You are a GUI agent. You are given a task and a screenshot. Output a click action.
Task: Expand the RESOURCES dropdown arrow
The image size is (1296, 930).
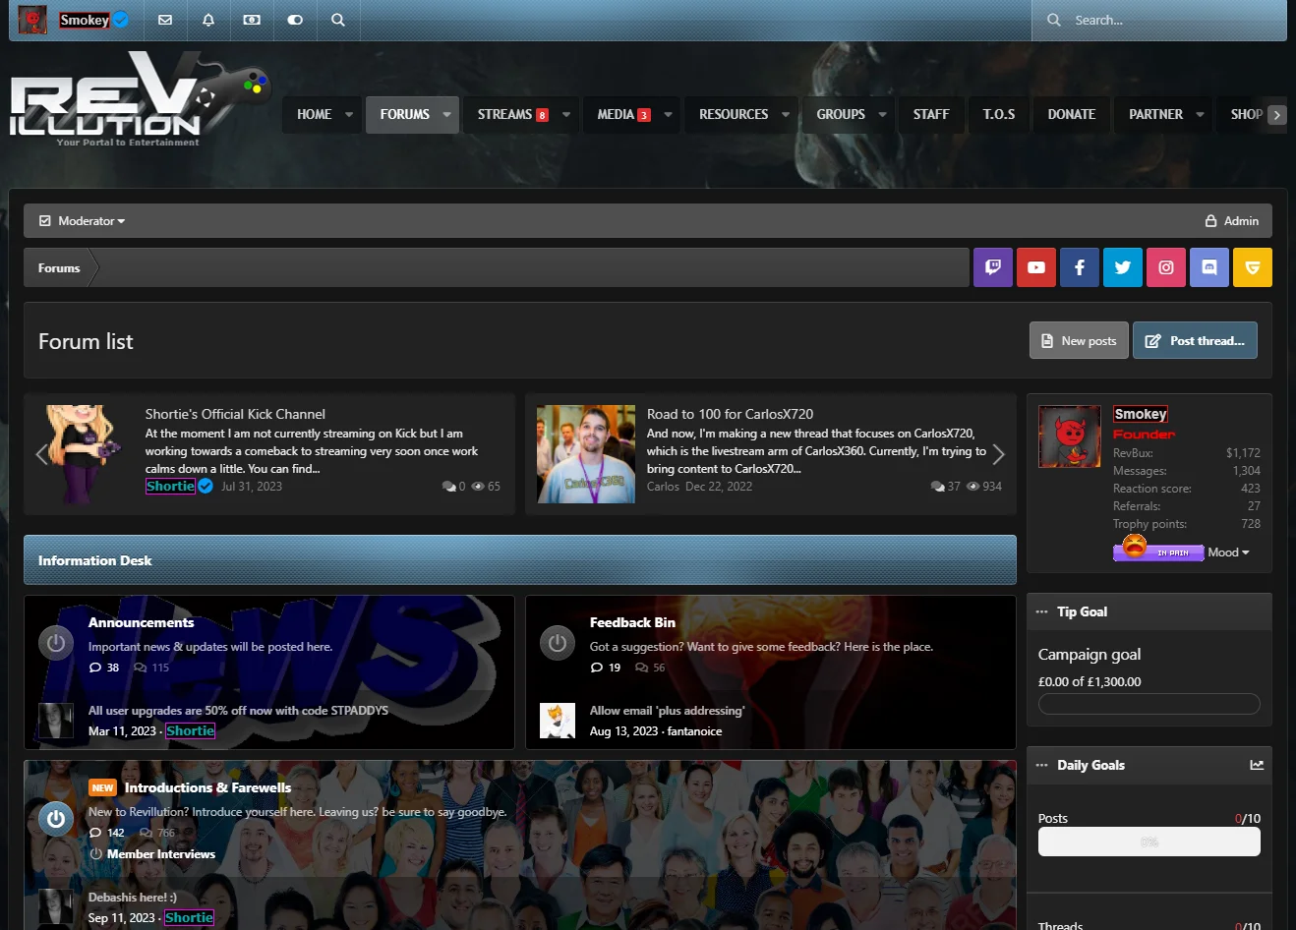[786, 114]
